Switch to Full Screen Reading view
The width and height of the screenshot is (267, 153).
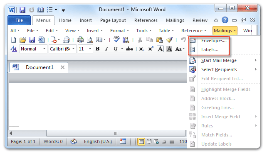tap(149, 141)
